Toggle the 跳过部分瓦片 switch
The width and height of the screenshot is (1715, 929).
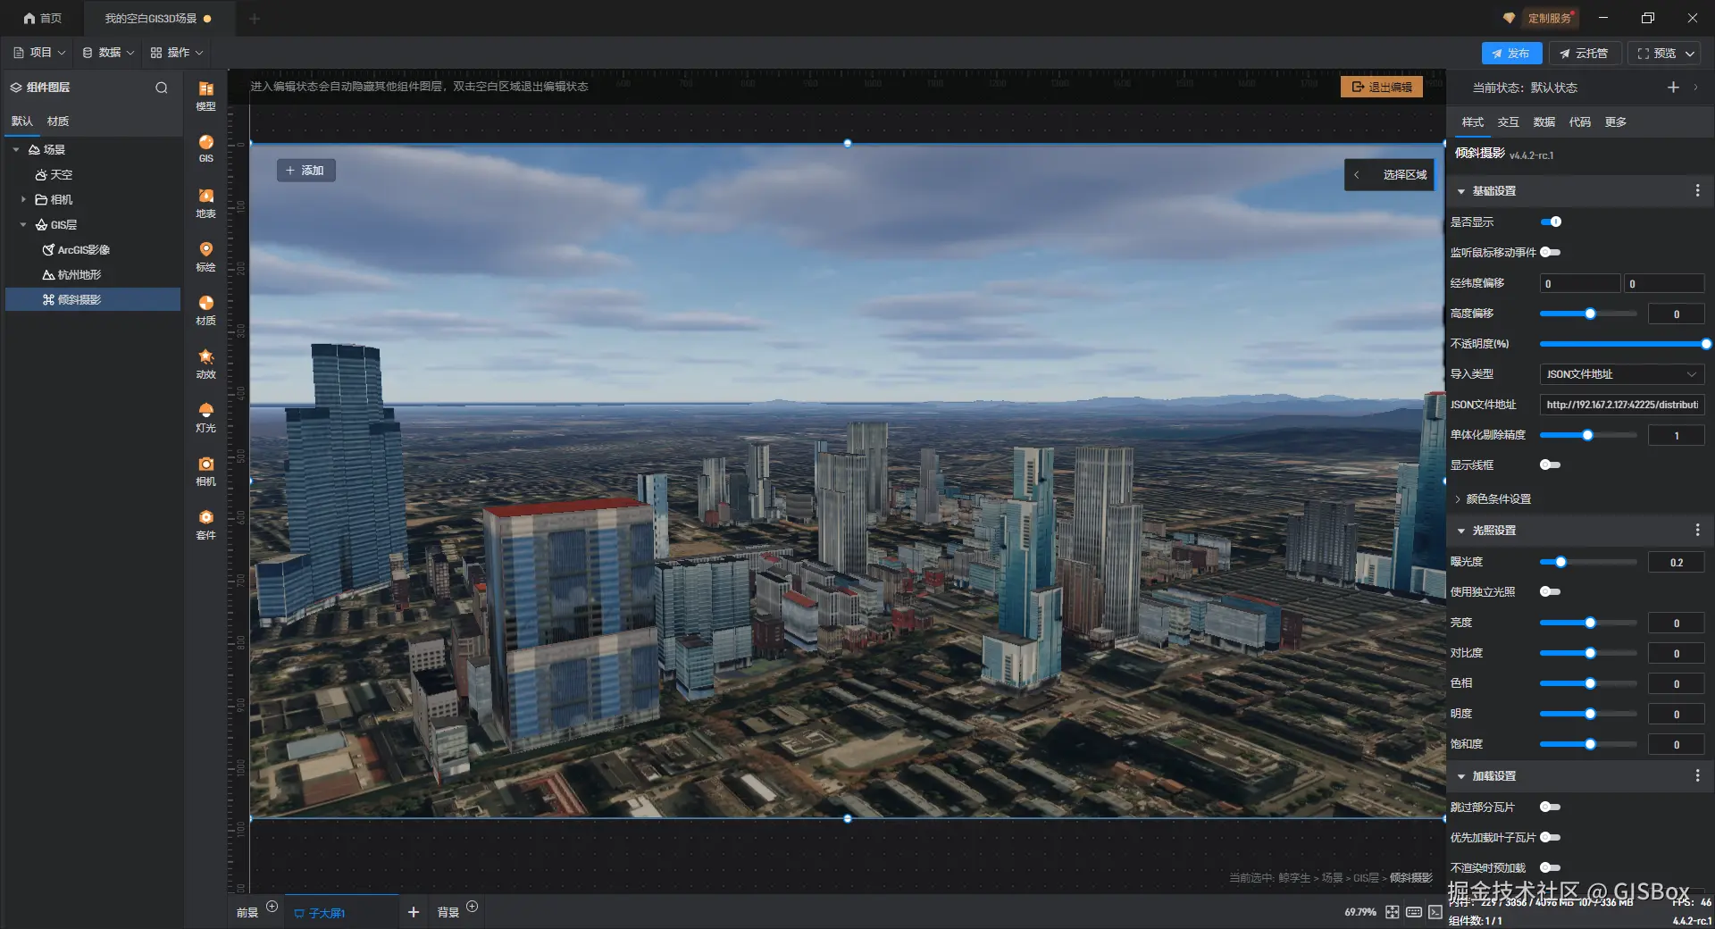point(1551,807)
